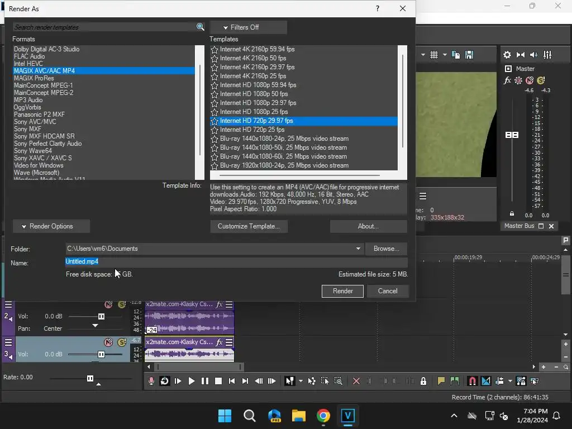Open Chrome from the taskbar
The width and height of the screenshot is (572, 429).
tap(323, 416)
